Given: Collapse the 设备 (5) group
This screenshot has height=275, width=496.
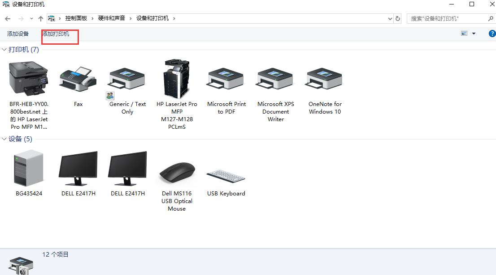Looking at the screenshot, I should 4,139.
